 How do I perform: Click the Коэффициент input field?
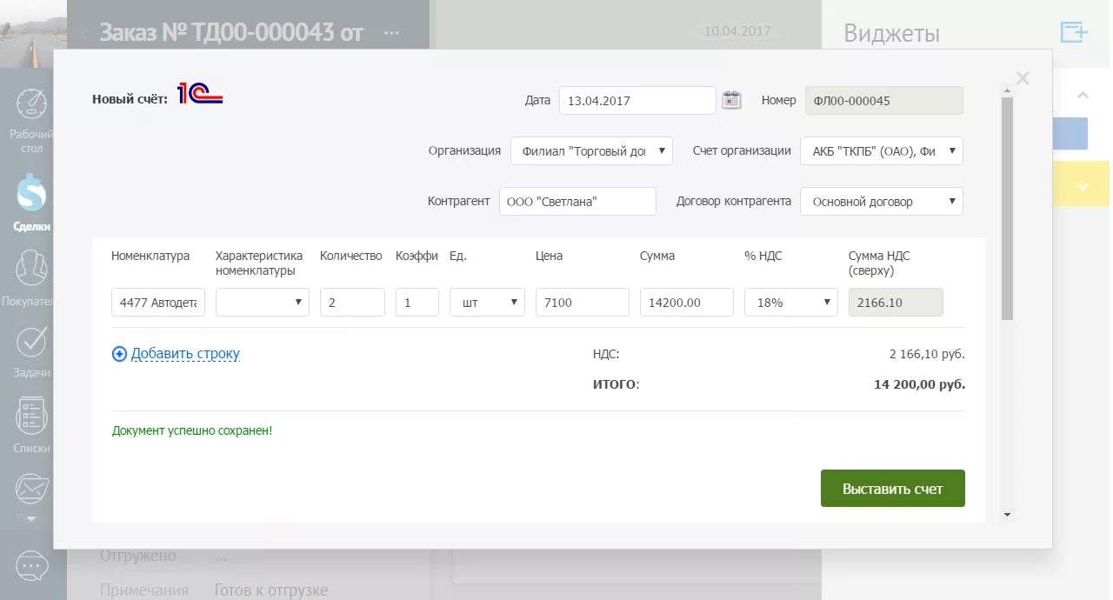click(417, 302)
